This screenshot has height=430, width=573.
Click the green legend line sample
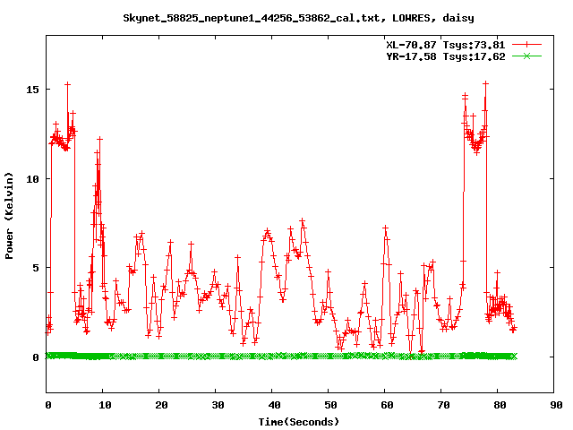click(x=526, y=56)
